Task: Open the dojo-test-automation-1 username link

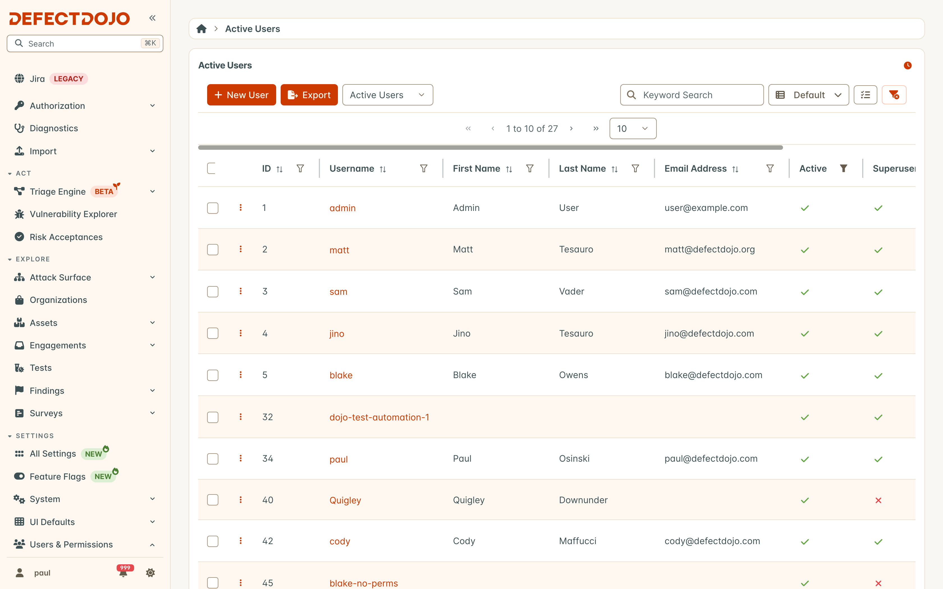Action: click(379, 417)
